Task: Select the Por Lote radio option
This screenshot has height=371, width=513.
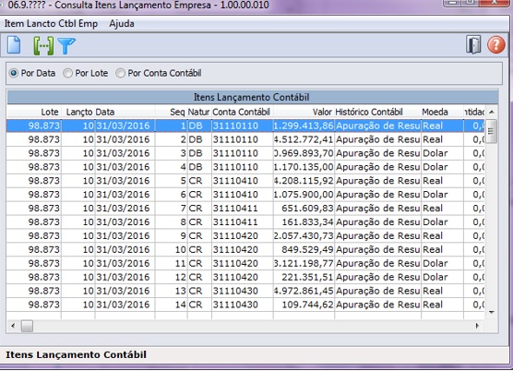Action: pyautogui.click(x=86, y=73)
